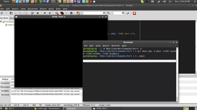The width and height of the screenshot is (197, 110).
Task: Click the Jump to line arrow icon
Action: (128, 13)
